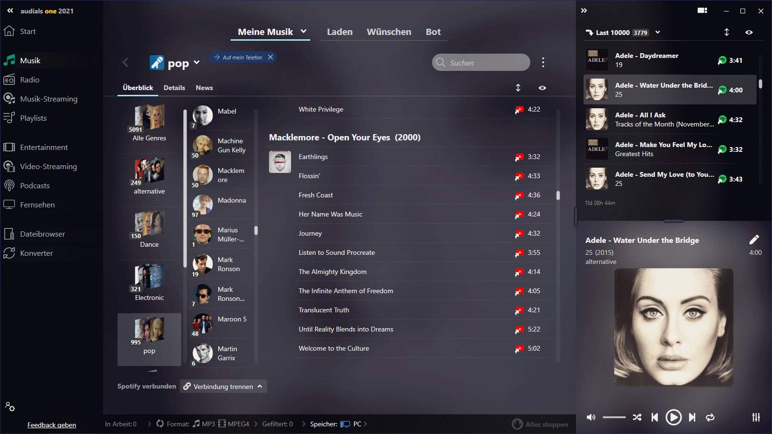Mute the player volume
Viewport: 772px width, 434px height.
(591, 417)
